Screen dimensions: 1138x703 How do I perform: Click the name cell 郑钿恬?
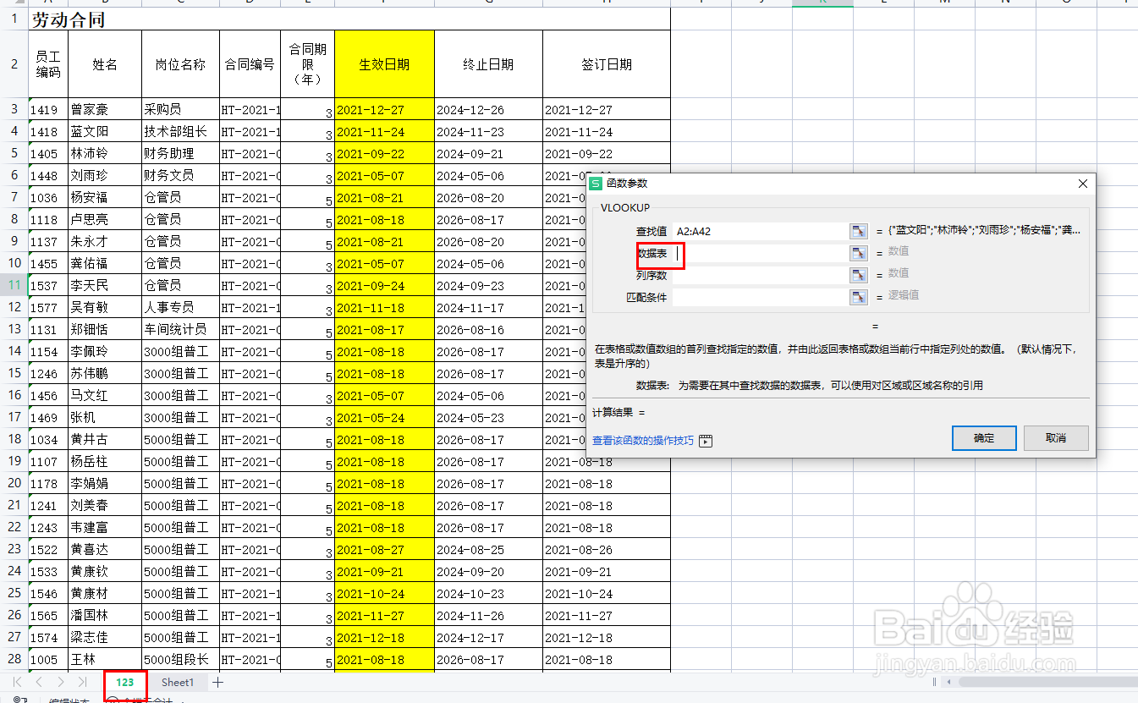coord(105,329)
